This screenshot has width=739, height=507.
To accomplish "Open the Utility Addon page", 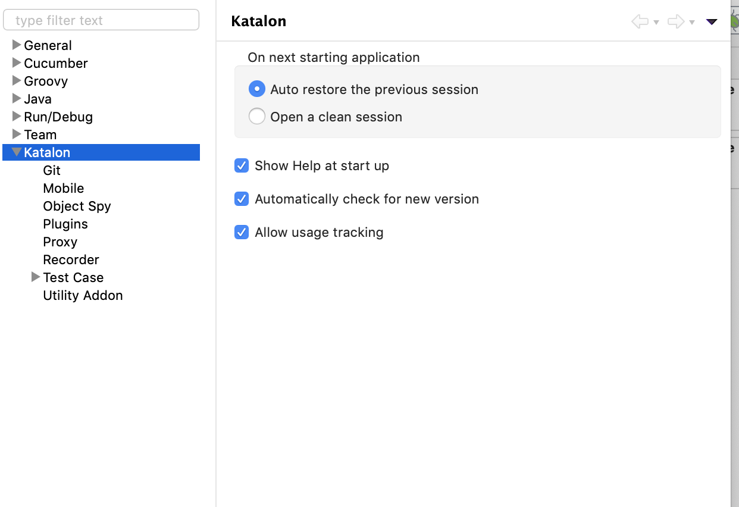I will coord(83,295).
